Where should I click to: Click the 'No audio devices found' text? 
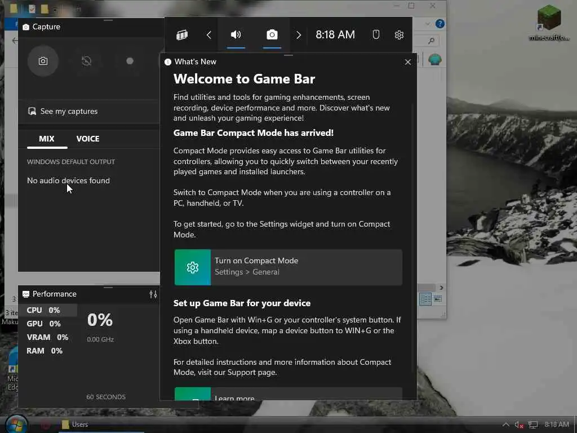(x=68, y=181)
